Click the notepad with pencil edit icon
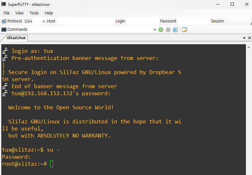The height and width of the screenshot is (175, 252). tap(185, 29)
